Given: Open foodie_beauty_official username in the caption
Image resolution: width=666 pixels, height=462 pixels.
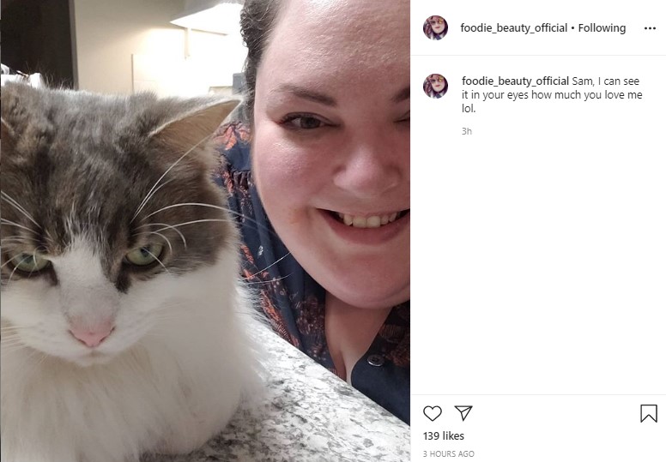Looking at the screenshot, I should pos(515,81).
